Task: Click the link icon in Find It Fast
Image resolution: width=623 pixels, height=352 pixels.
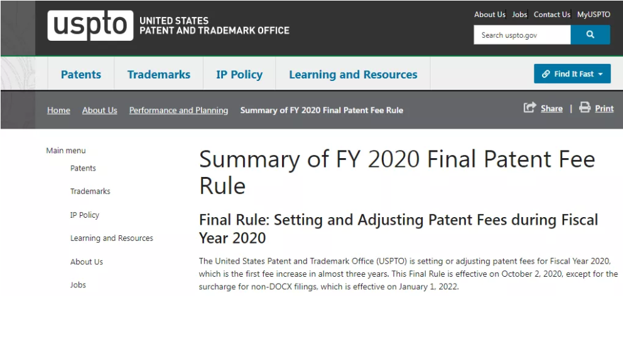Action: (x=546, y=74)
